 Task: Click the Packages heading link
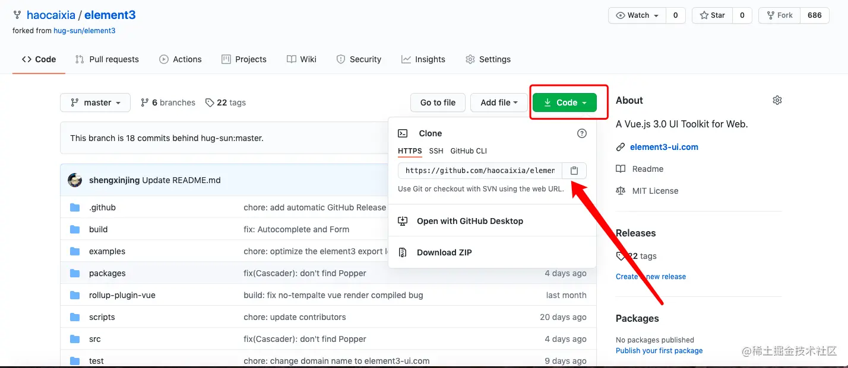637,318
